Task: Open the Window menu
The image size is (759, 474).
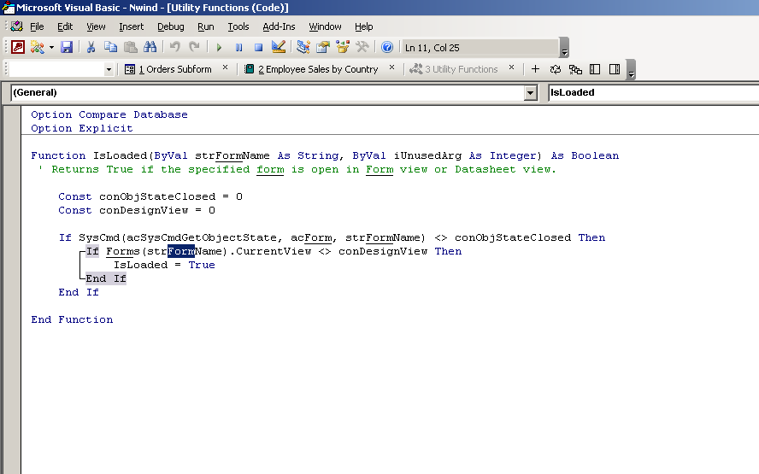Action: [x=326, y=26]
